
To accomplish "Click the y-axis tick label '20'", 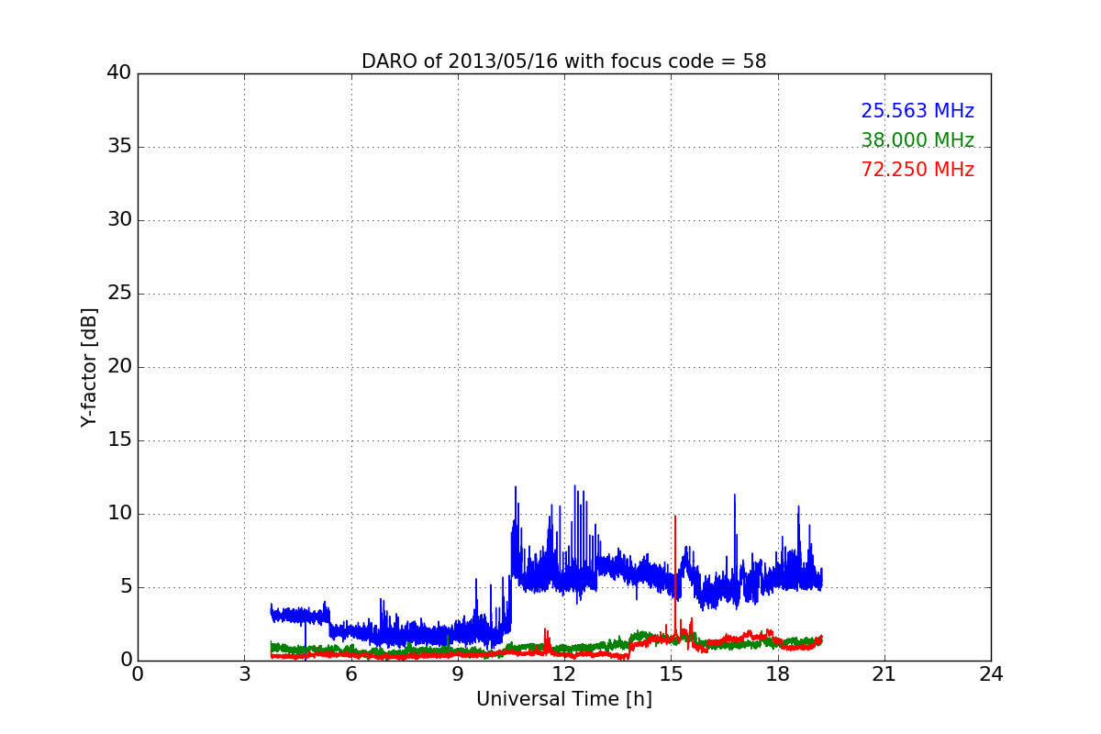I will click(x=119, y=367).
